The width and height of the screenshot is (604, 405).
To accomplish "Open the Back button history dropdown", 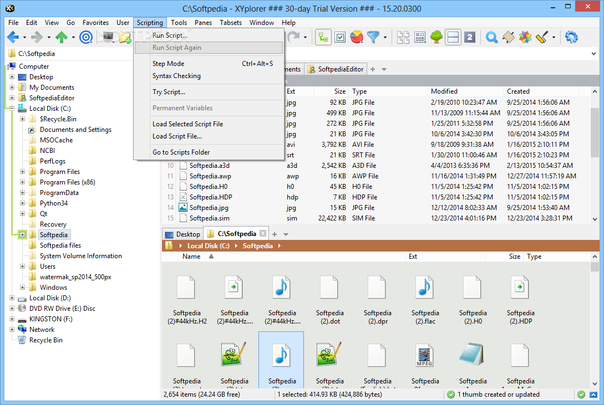I will click(x=24, y=38).
